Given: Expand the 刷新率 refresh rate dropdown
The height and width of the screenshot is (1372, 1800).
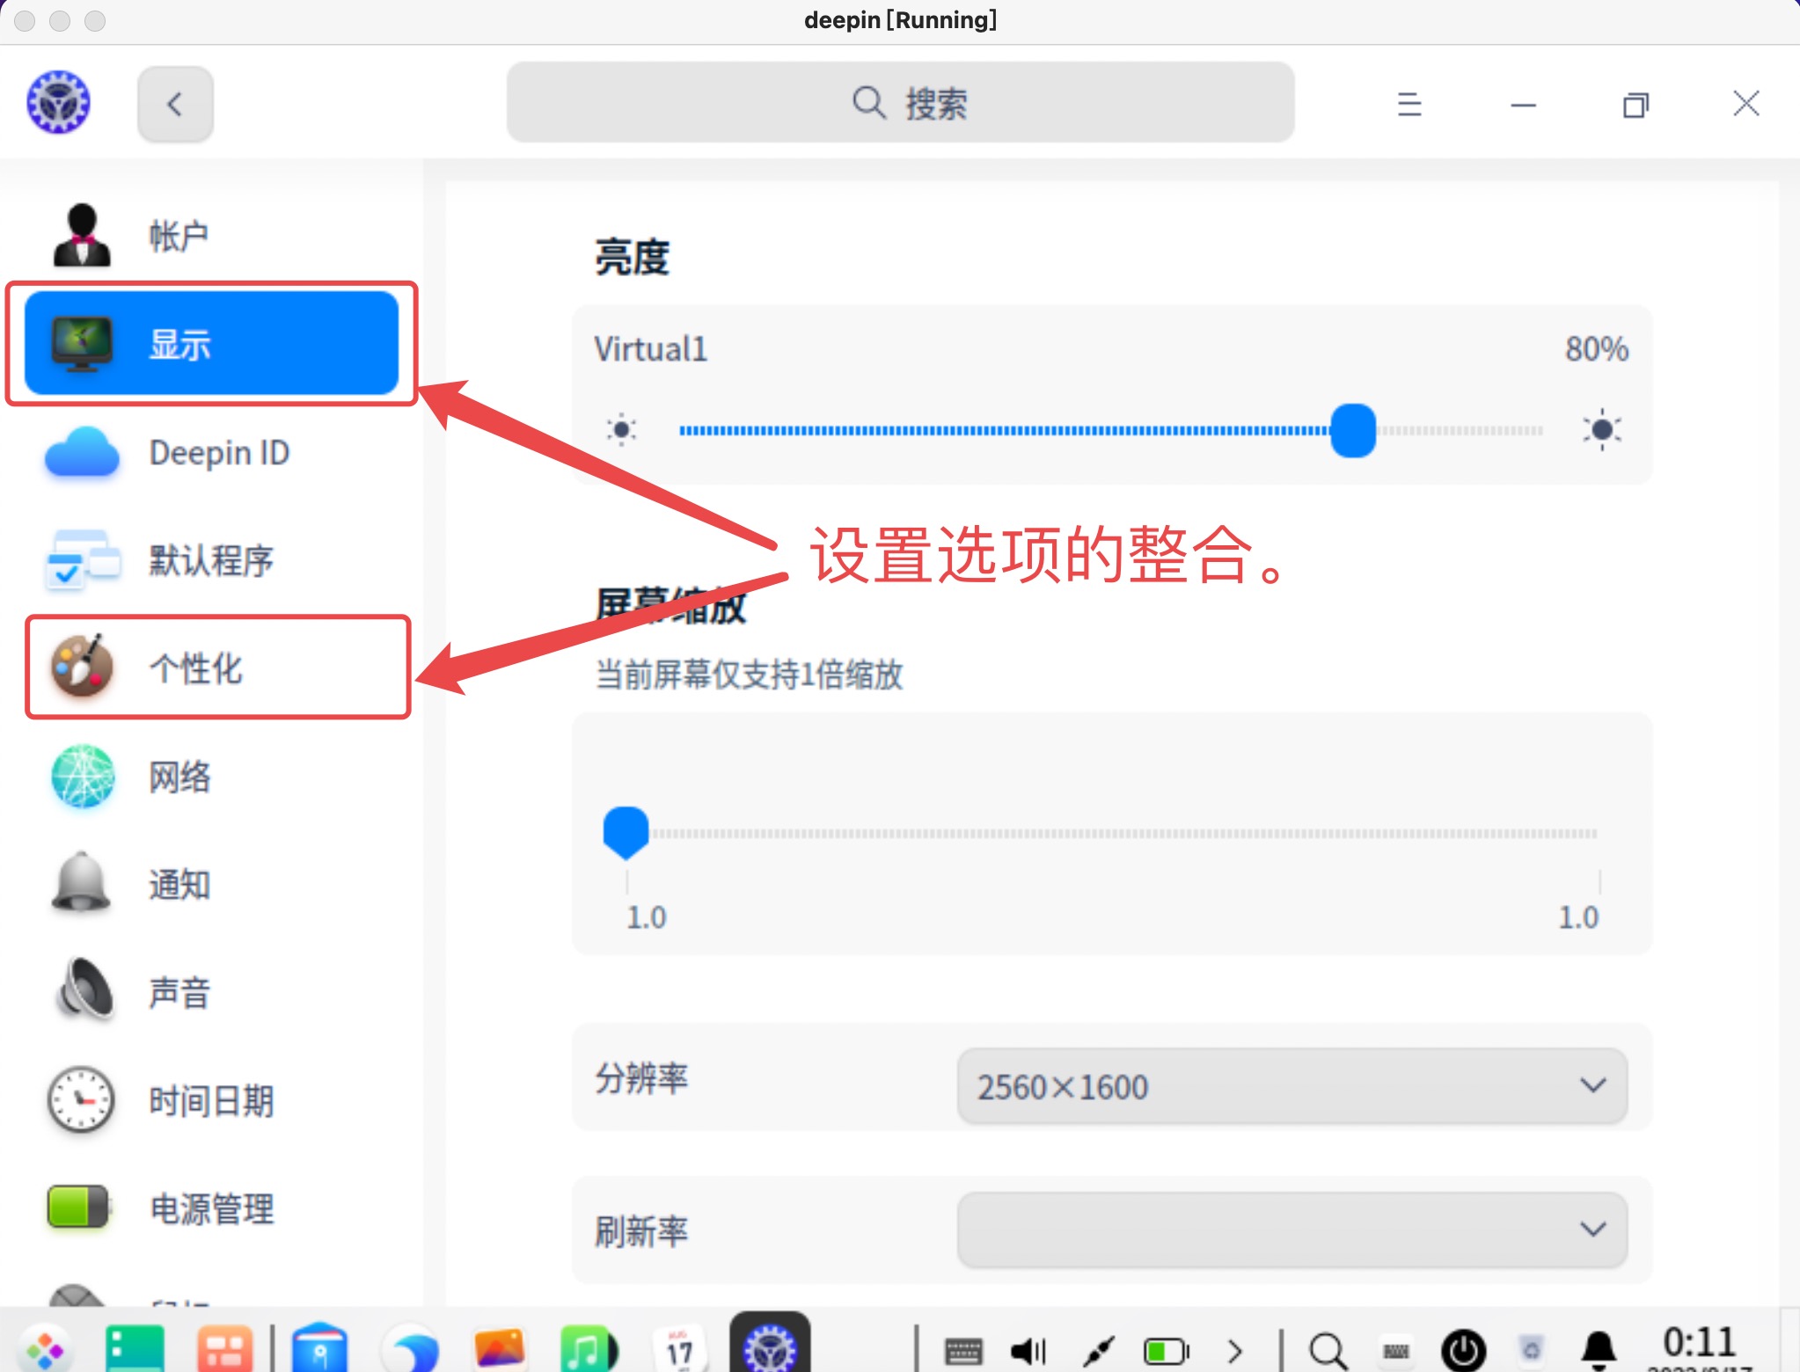Looking at the screenshot, I should 1291,1230.
